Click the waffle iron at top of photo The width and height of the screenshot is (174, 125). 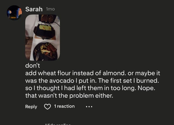click(47, 18)
